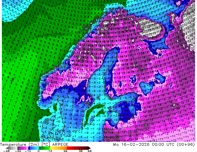Click the "Temperature (2m)" title text

(19, 145)
